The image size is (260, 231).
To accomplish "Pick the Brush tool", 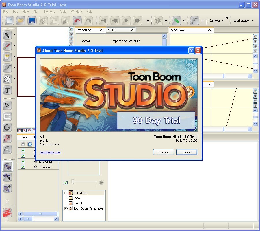I will pyautogui.click(x=7, y=46).
